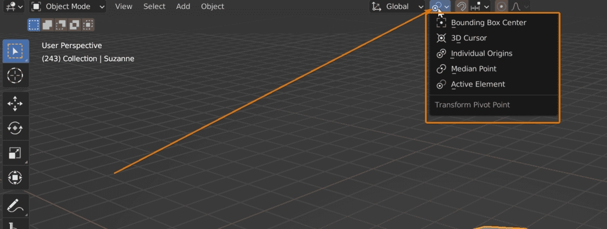Click the new selection mode icon
Screen dimensions: 607x229
pyautogui.click(x=34, y=25)
